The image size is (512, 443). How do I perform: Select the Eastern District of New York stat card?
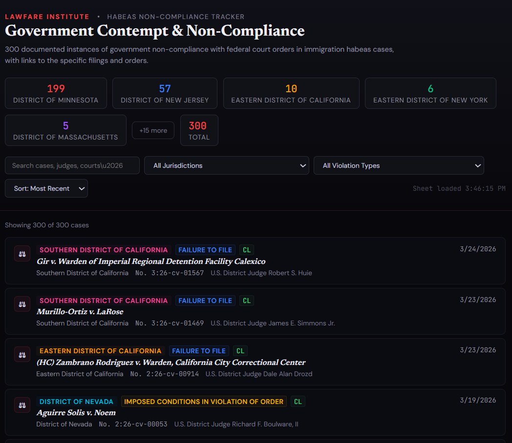pos(430,93)
